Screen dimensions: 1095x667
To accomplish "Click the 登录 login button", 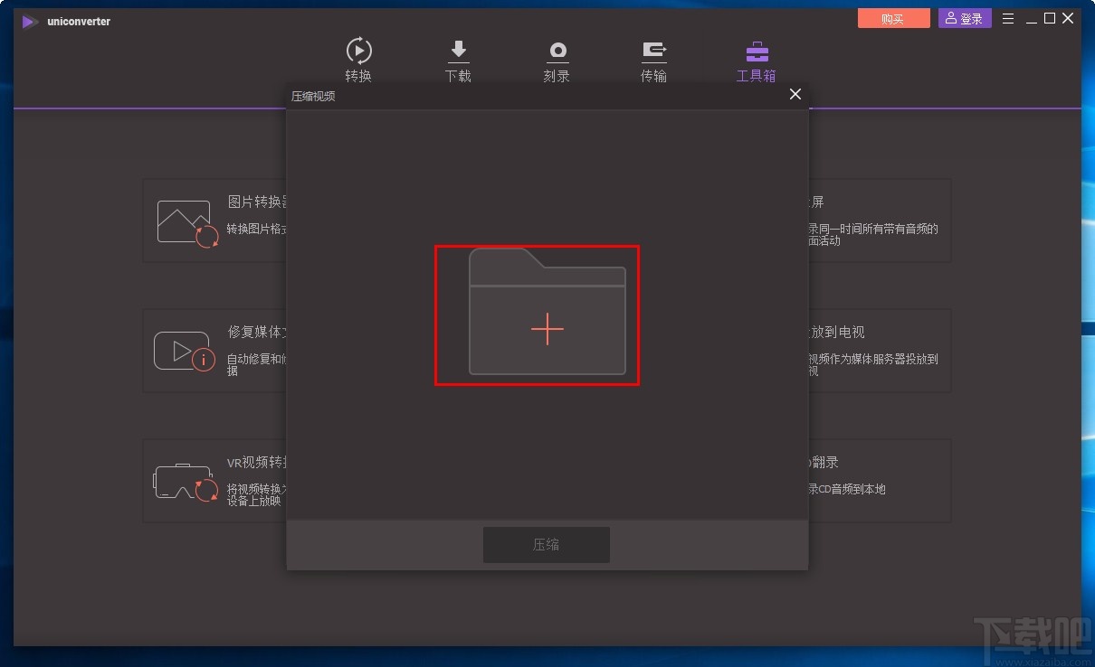I will click(x=964, y=17).
